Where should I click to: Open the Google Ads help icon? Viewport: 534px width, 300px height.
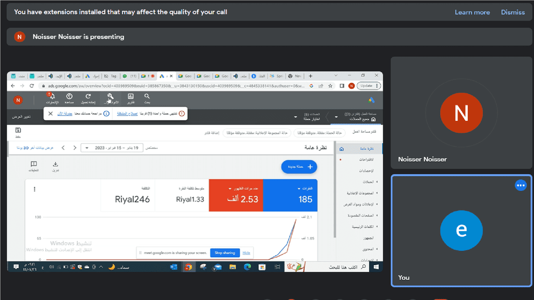point(69,96)
